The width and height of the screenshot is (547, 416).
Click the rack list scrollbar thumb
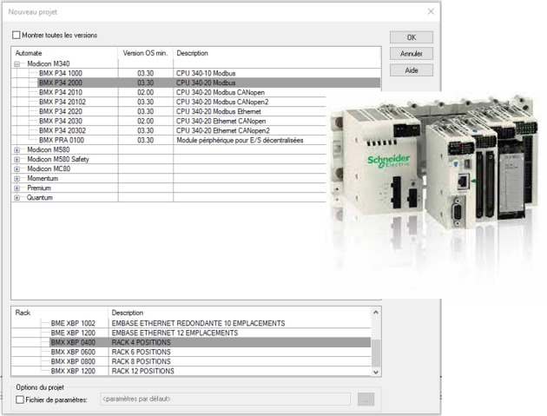point(376,353)
